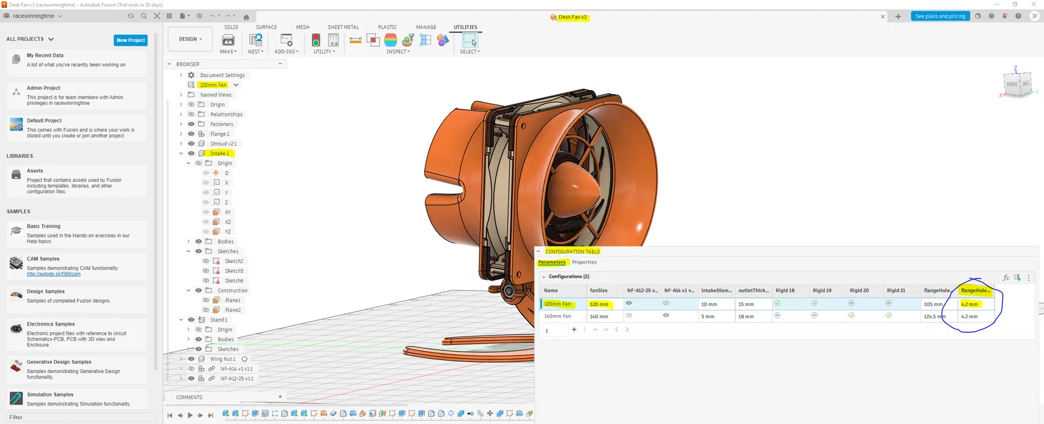
Task: Click the Interference tool icon
Action: coord(373,40)
